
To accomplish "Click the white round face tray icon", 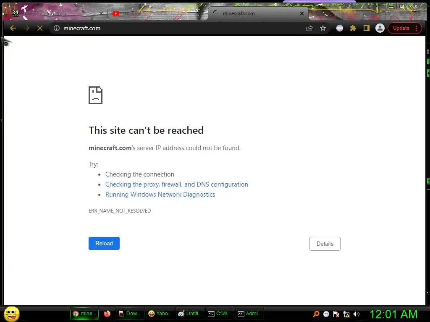I will [326, 314].
